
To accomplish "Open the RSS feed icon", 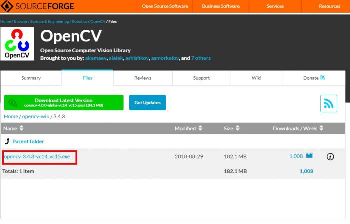I will (328, 103).
